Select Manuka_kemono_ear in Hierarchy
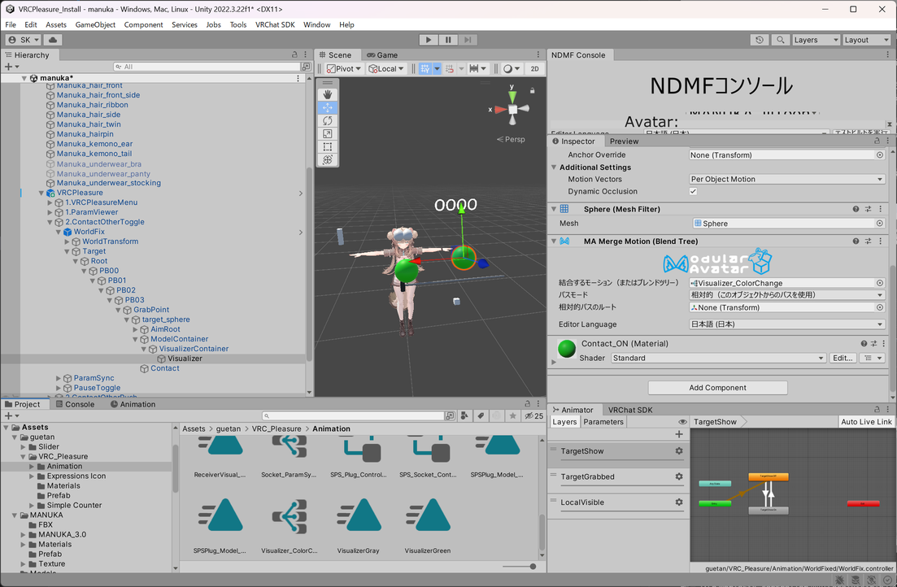Screen dimensions: 897x587 (94, 144)
